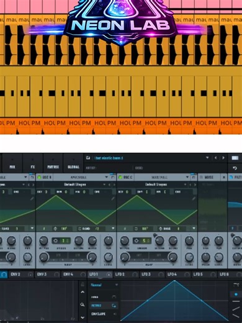Toggle the Filter power button
Screen dimensions: 242x323
pos(231,178)
